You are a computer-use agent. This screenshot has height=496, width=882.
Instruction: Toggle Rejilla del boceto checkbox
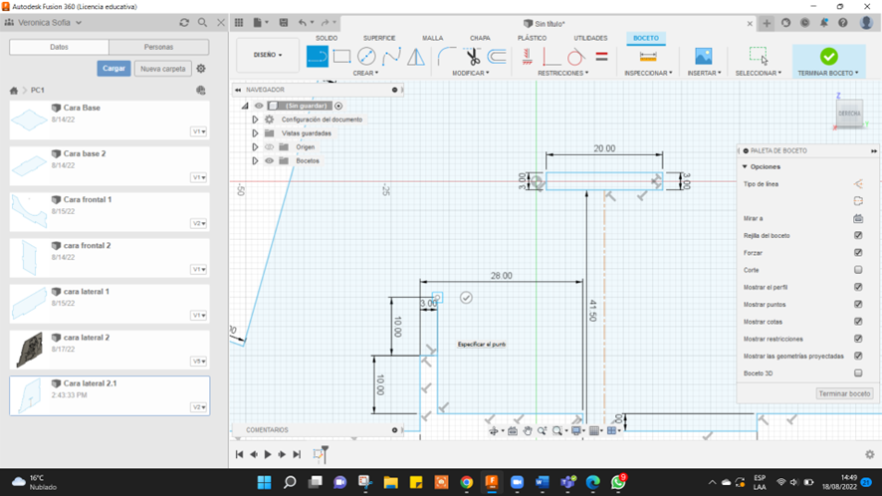858,235
